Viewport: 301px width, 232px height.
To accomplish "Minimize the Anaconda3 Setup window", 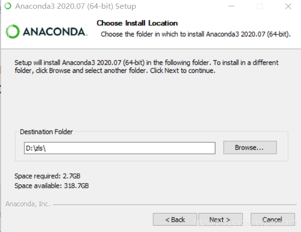I will (231, 6).
